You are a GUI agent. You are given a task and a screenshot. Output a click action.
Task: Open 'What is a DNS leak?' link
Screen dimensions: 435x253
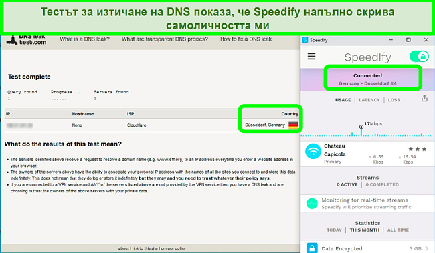pos(84,39)
